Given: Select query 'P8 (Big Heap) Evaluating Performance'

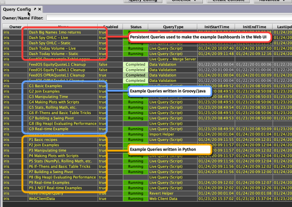Looking at the screenshot, I should pos(63,177).
